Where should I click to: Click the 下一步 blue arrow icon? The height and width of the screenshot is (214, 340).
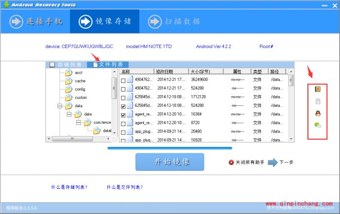(272, 163)
